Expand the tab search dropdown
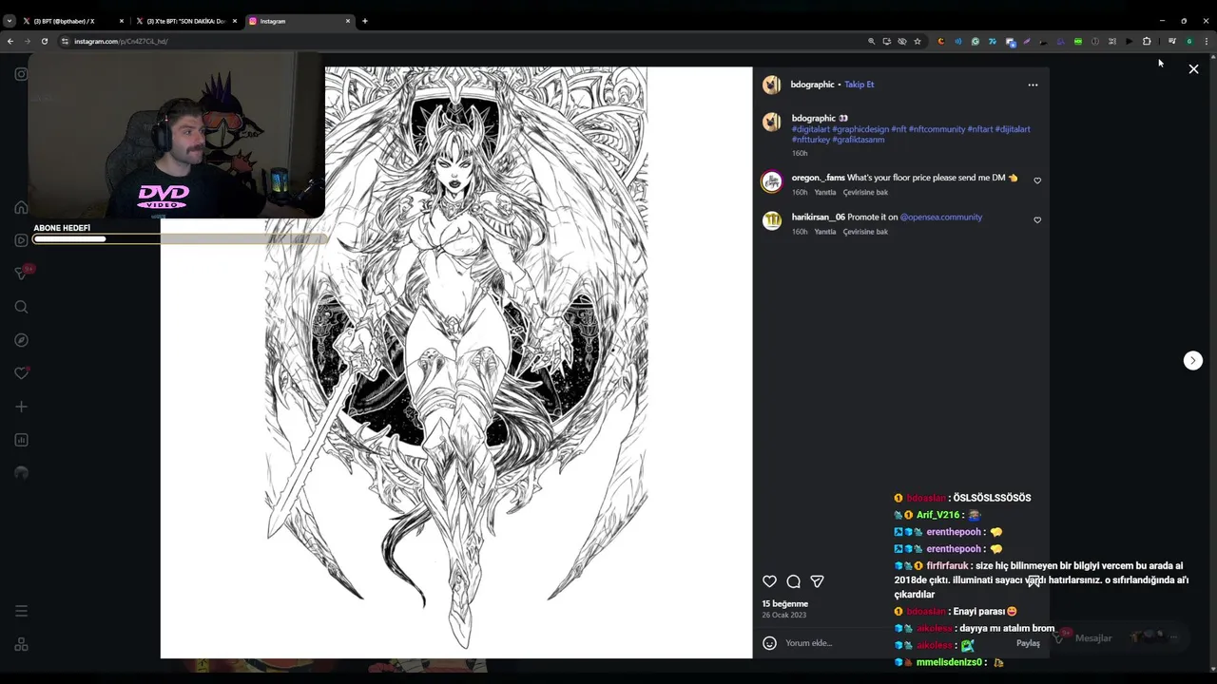This screenshot has height=684, width=1217. click(x=9, y=21)
